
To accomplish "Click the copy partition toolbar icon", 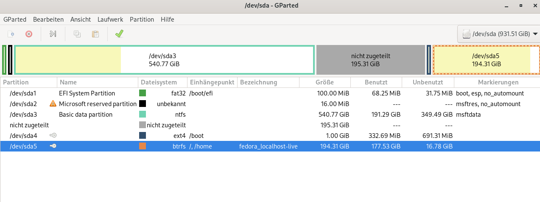I will [77, 34].
